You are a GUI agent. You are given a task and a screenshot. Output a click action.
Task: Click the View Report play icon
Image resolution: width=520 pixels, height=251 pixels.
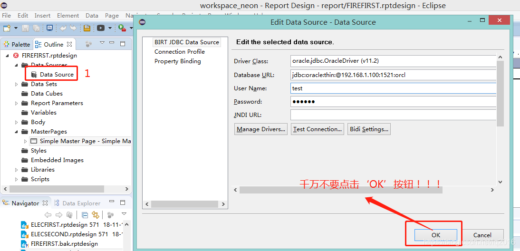click(x=101, y=28)
